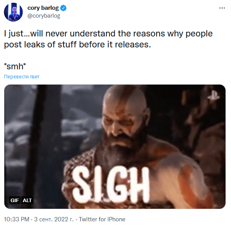This screenshot has width=231, height=226.
Task: Click the *smh* text line
Action: coord(15,66)
